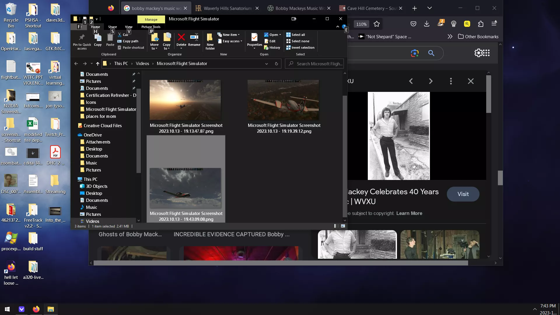560x315 pixels.
Task: Open Firefox downloads arrow icon
Action: [x=427, y=24]
